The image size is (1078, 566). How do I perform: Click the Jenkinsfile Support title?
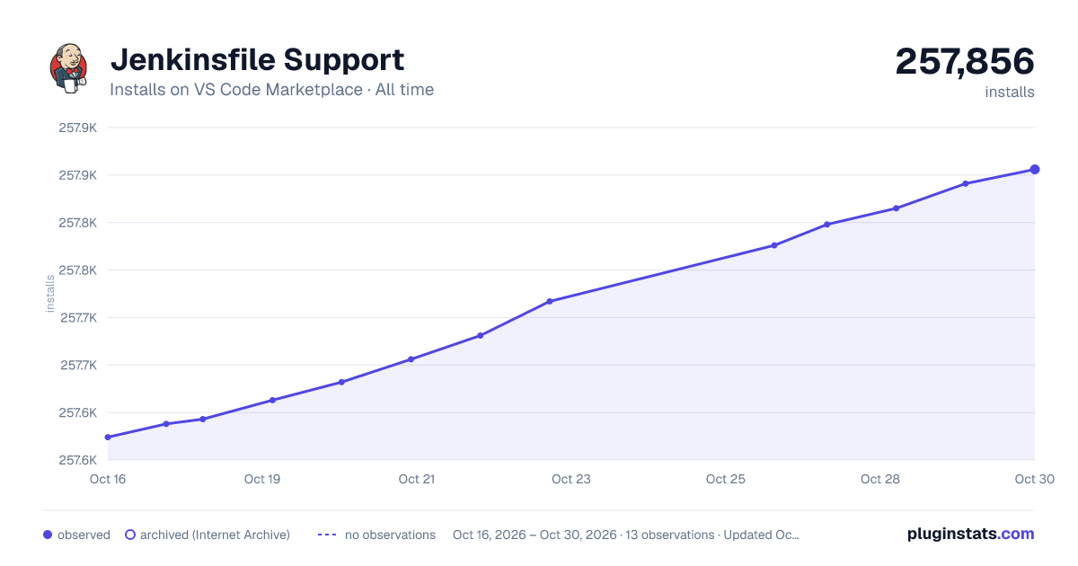[x=257, y=59]
